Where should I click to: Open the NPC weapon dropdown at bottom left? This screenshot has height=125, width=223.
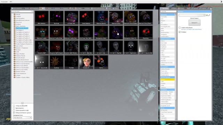tap(22, 118)
